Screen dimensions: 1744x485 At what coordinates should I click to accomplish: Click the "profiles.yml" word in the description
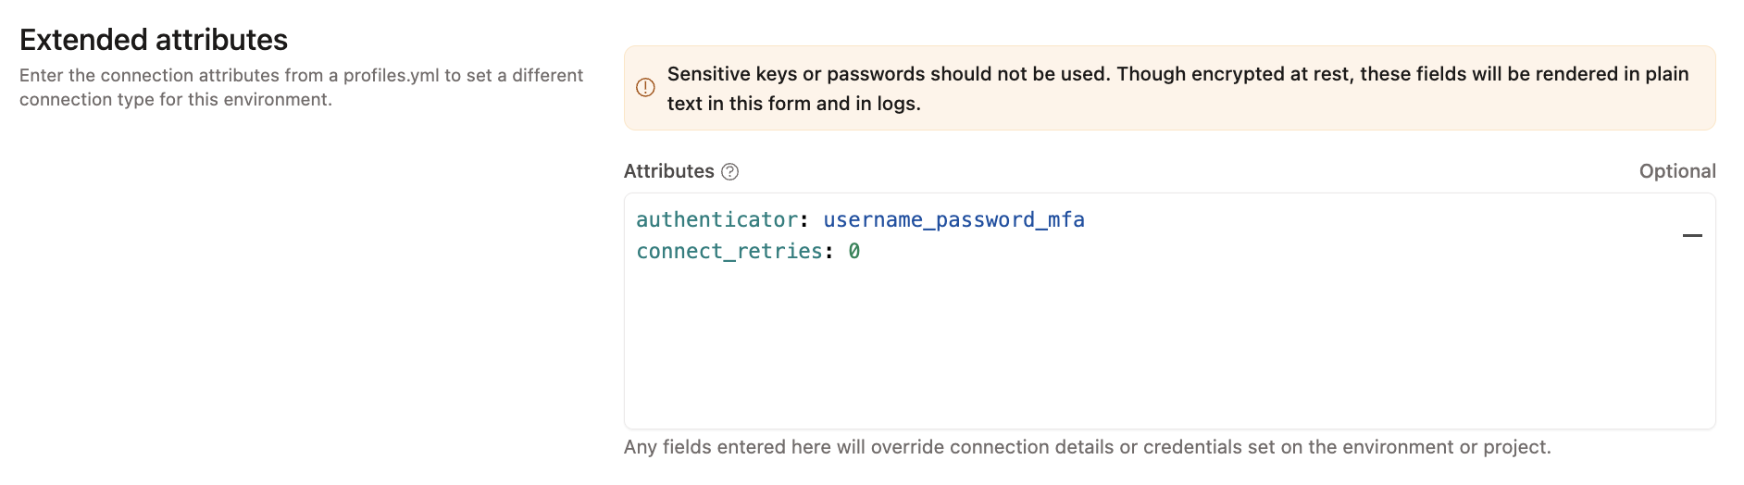pos(391,75)
